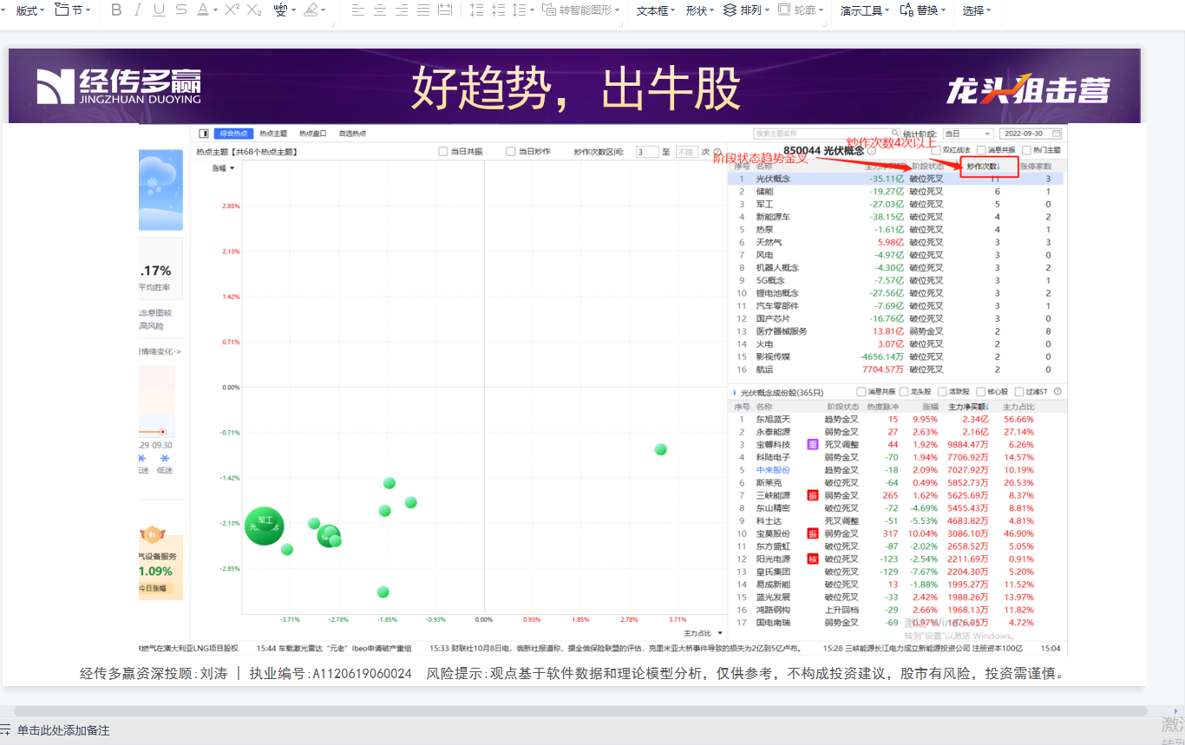Click the distributed alignment icon
The image size is (1185, 745).
(x=445, y=10)
